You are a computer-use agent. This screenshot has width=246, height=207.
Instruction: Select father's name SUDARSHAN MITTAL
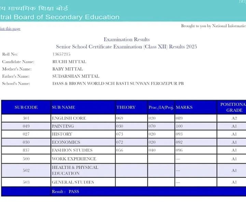74,76
